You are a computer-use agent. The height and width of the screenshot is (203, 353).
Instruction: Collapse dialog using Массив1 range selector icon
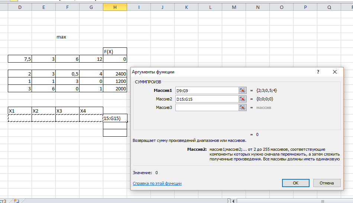[x=243, y=90]
